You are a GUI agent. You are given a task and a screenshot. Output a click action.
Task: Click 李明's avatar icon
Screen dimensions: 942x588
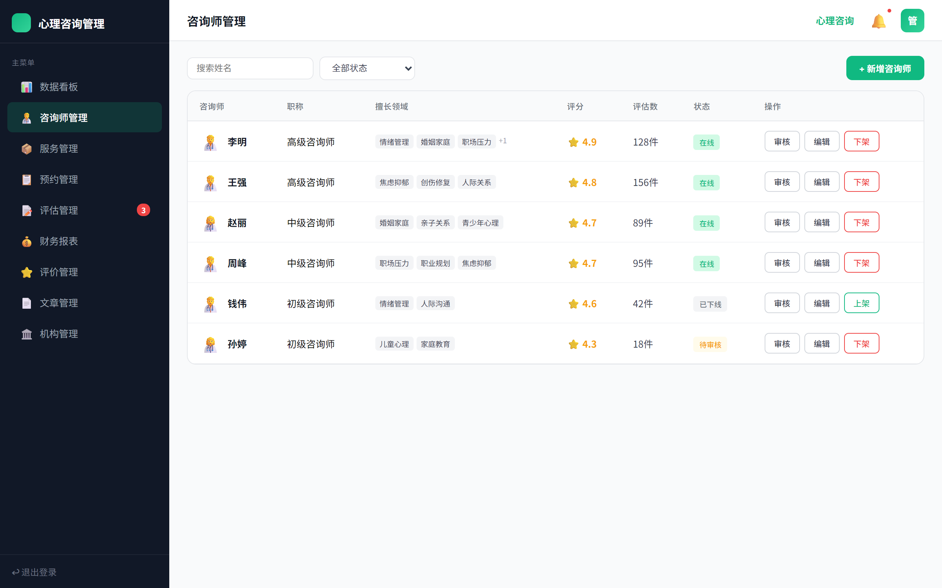(x=210, y=142)
